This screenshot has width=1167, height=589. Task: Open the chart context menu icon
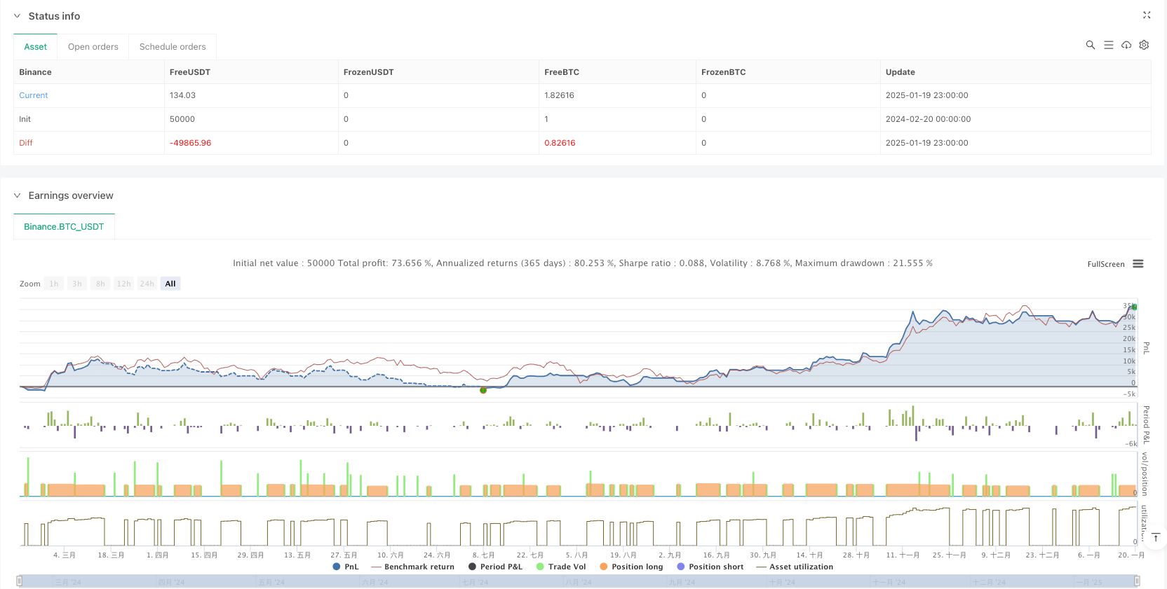pyautogui.click(x=1138, y=264)
